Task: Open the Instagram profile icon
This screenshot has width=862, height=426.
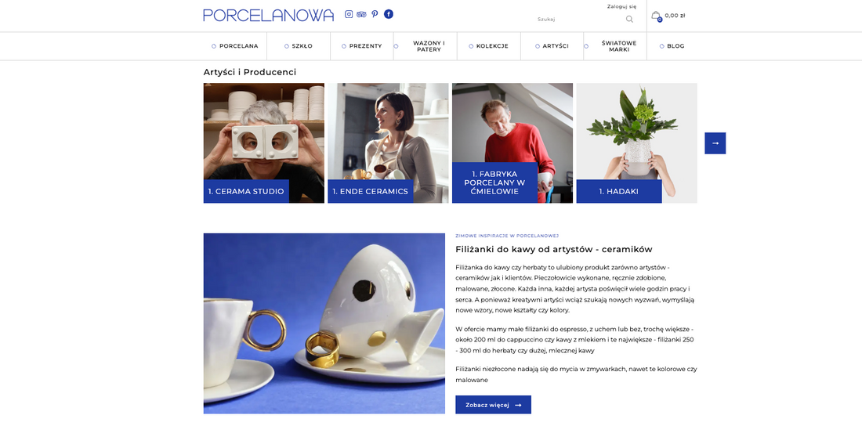Action: 349,14
